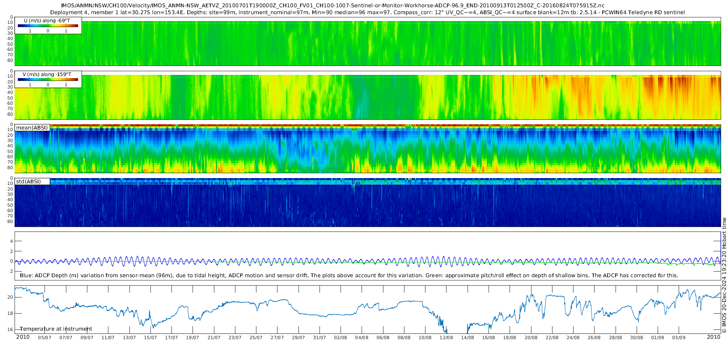The image size is (728, 344).
Task: Click the NetCDF file path title text
Action: coord(332,6)
